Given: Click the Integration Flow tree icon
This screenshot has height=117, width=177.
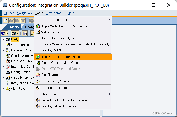Looking at the screenshot, I should 8,83.
